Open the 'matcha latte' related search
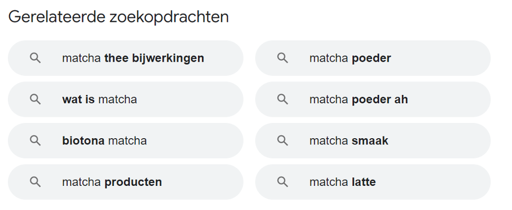The height and width of the screenshot is (210, 512). point(342,182)
